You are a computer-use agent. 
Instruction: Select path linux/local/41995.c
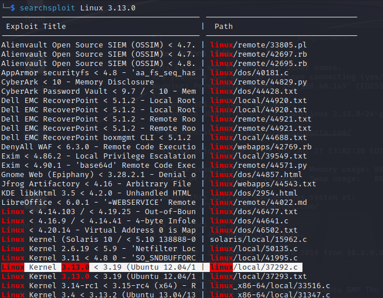tap(254, 258)
